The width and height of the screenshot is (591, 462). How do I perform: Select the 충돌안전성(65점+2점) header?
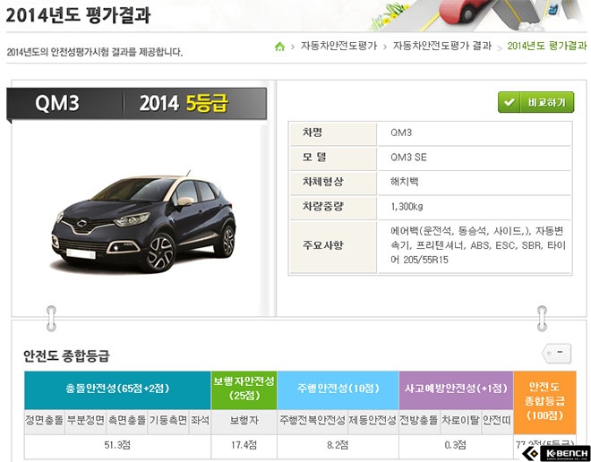point(117,390)
